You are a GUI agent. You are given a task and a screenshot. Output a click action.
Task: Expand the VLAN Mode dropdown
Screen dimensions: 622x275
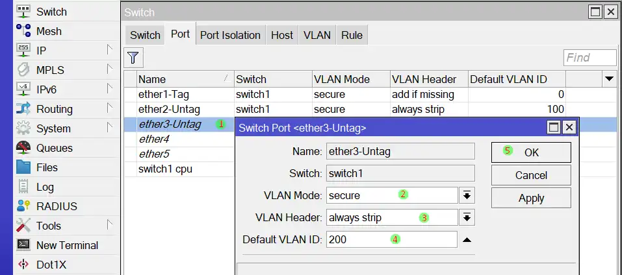click(467, 195)
